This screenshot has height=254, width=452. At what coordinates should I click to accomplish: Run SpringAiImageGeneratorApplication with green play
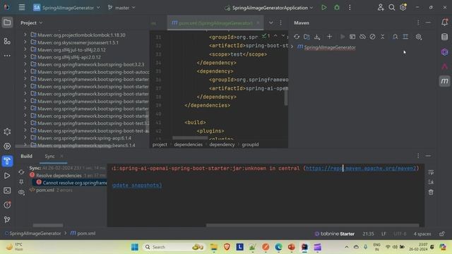click(x=323, y=8)
